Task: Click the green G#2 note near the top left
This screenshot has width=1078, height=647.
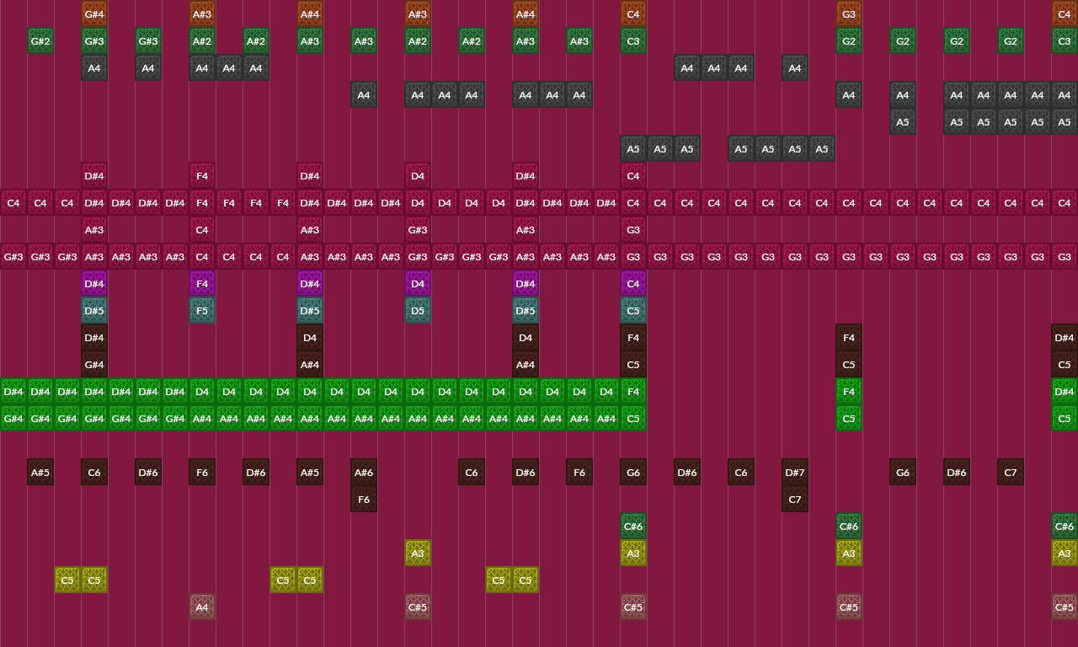Action: point(40,40)
